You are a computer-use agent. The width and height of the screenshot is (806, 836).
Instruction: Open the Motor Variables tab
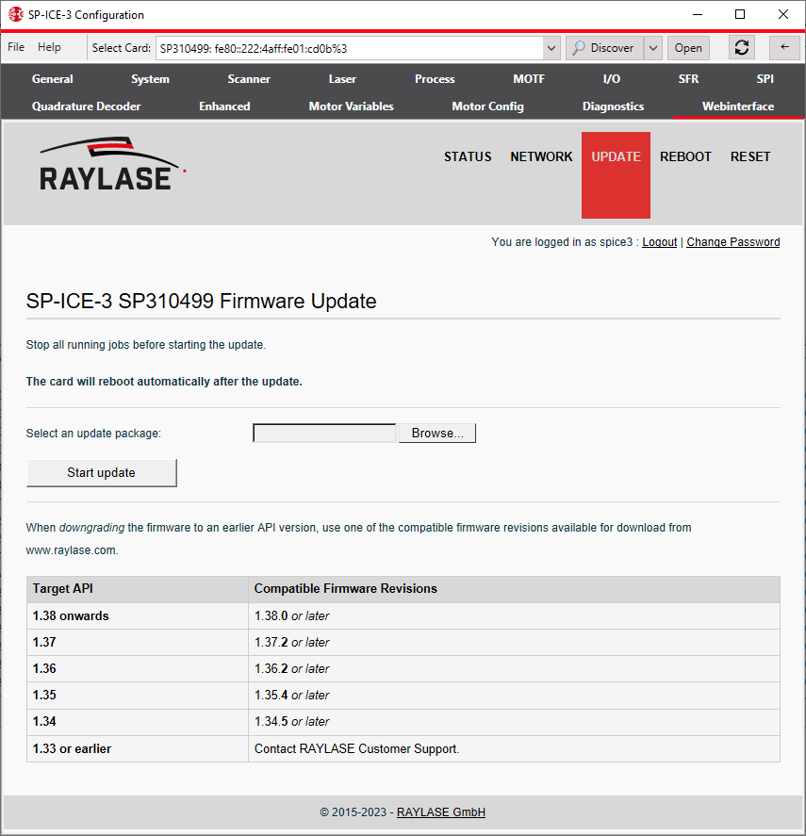pos(351,107)
